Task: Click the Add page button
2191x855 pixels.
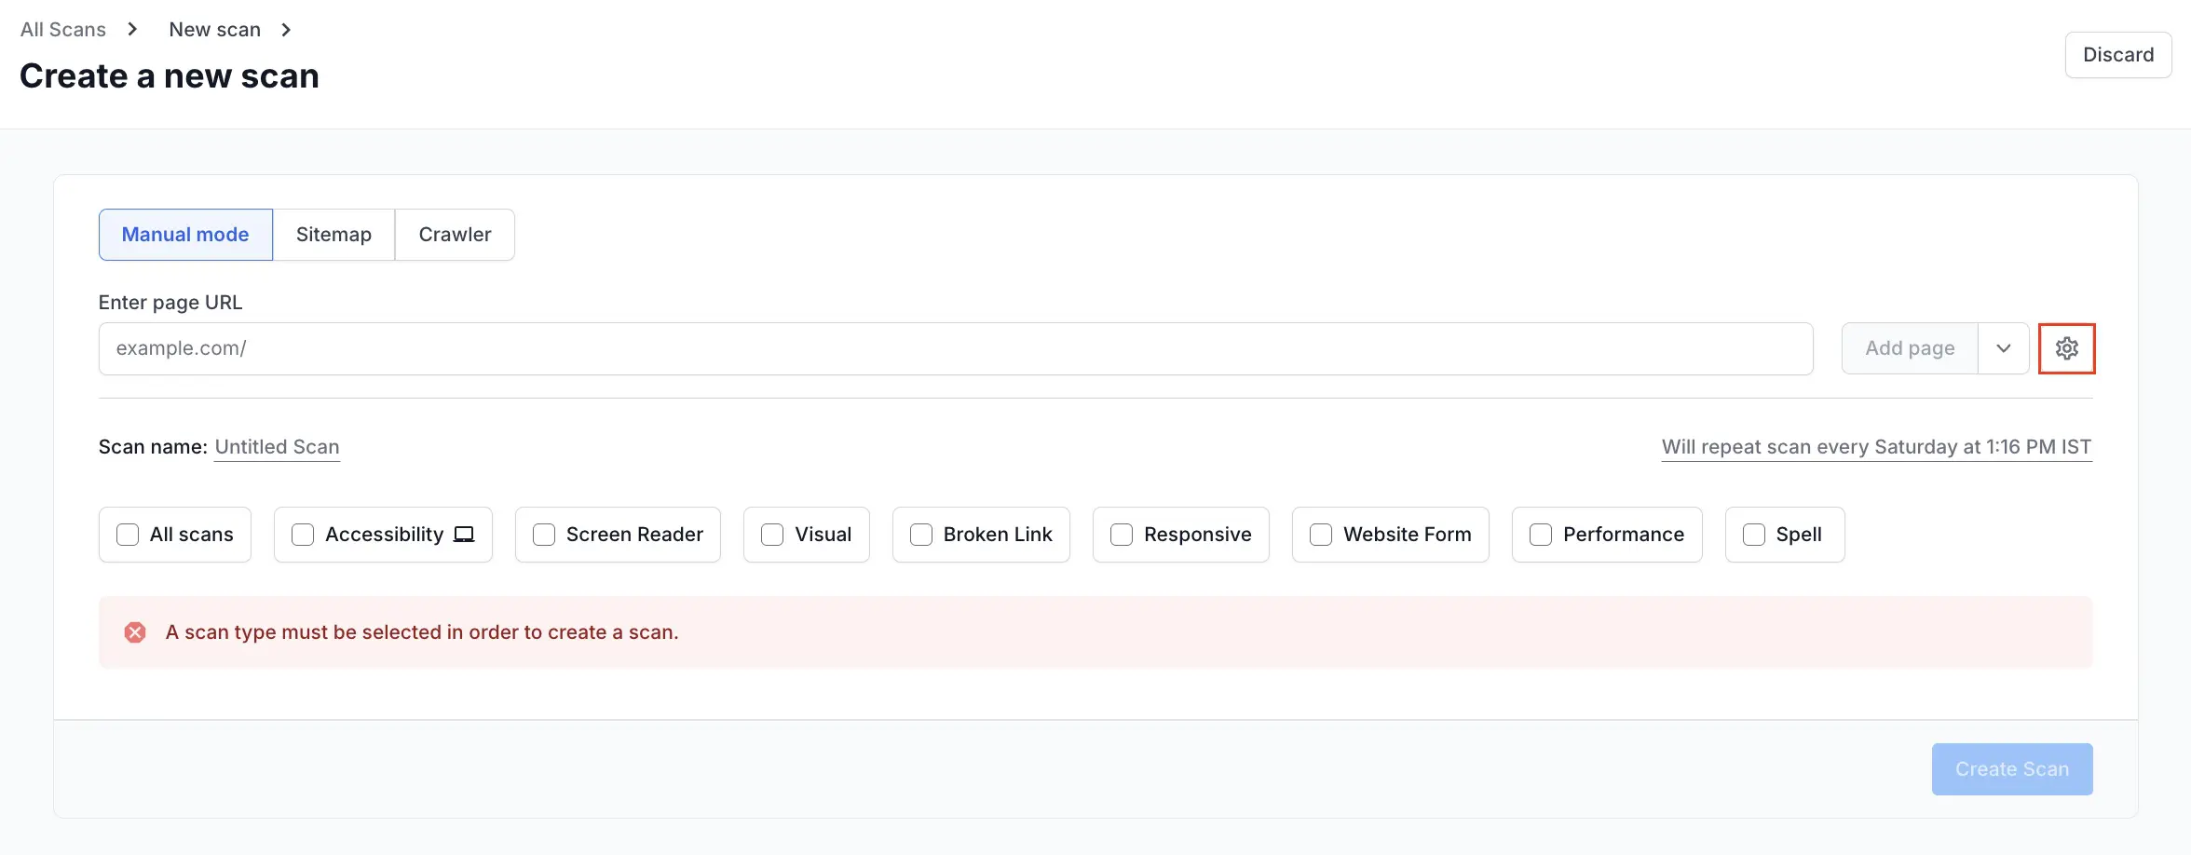Action: pyautogui.click(x=1910, y=348)
